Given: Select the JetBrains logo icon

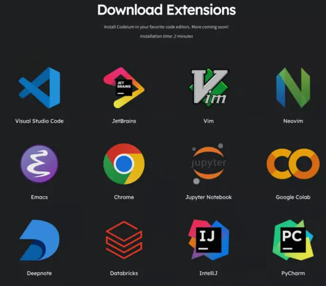Looking at the screenshot, I should click(124, 88).
